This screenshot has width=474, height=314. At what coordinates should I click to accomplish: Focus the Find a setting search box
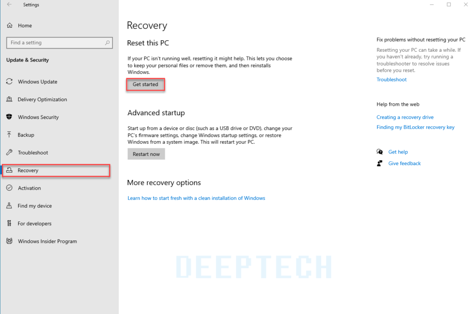click(x=60, y=43)
